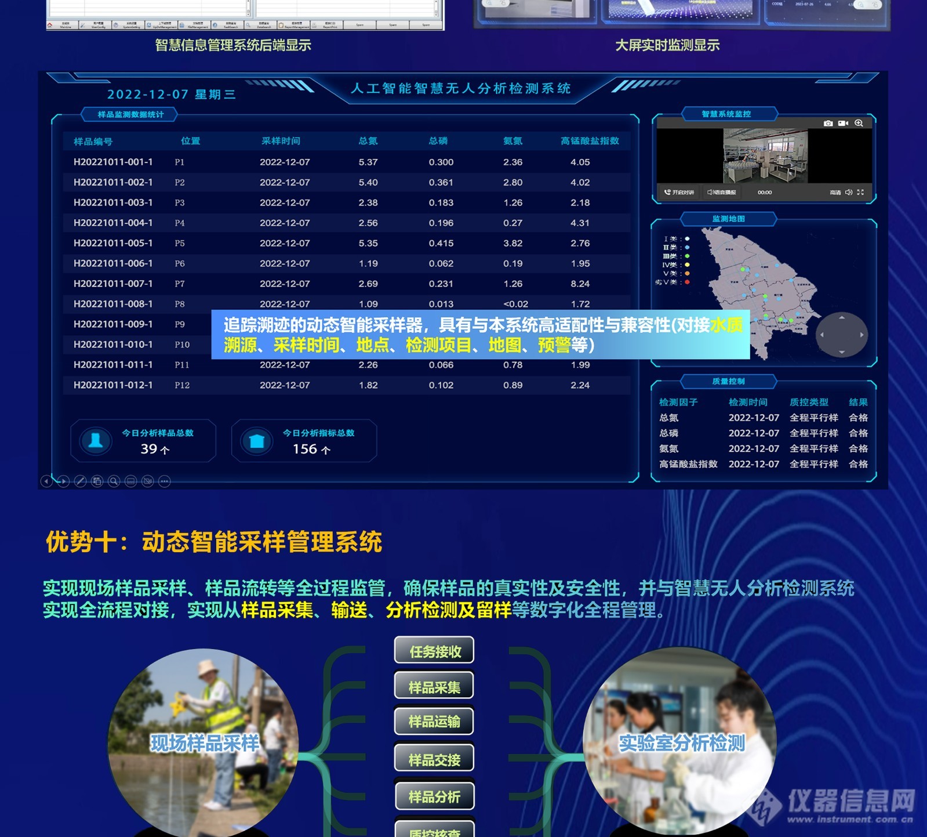Click the 语音播报 voice broadcast button

click(722, 192)
